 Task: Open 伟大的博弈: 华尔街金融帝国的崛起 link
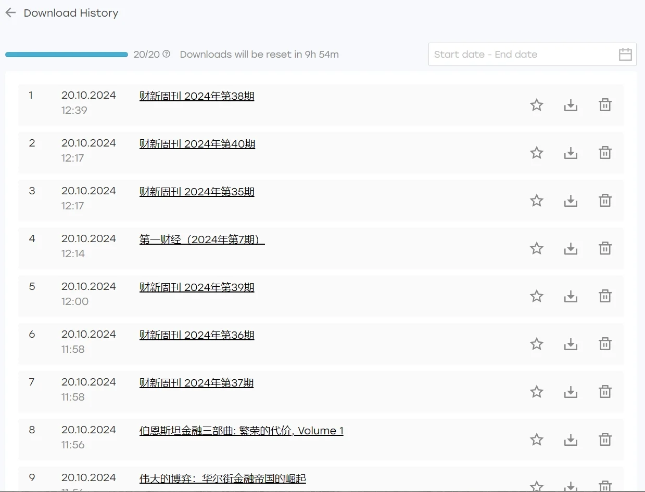(x=223, y=478)
